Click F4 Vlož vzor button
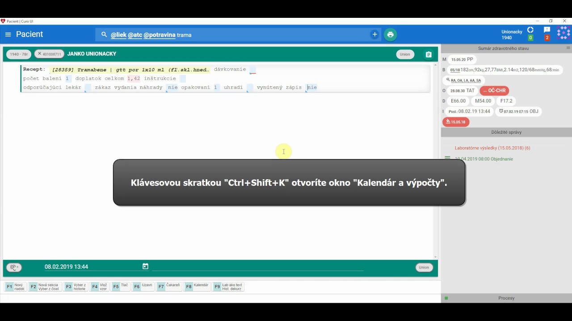572x321 pixels. 100,287
